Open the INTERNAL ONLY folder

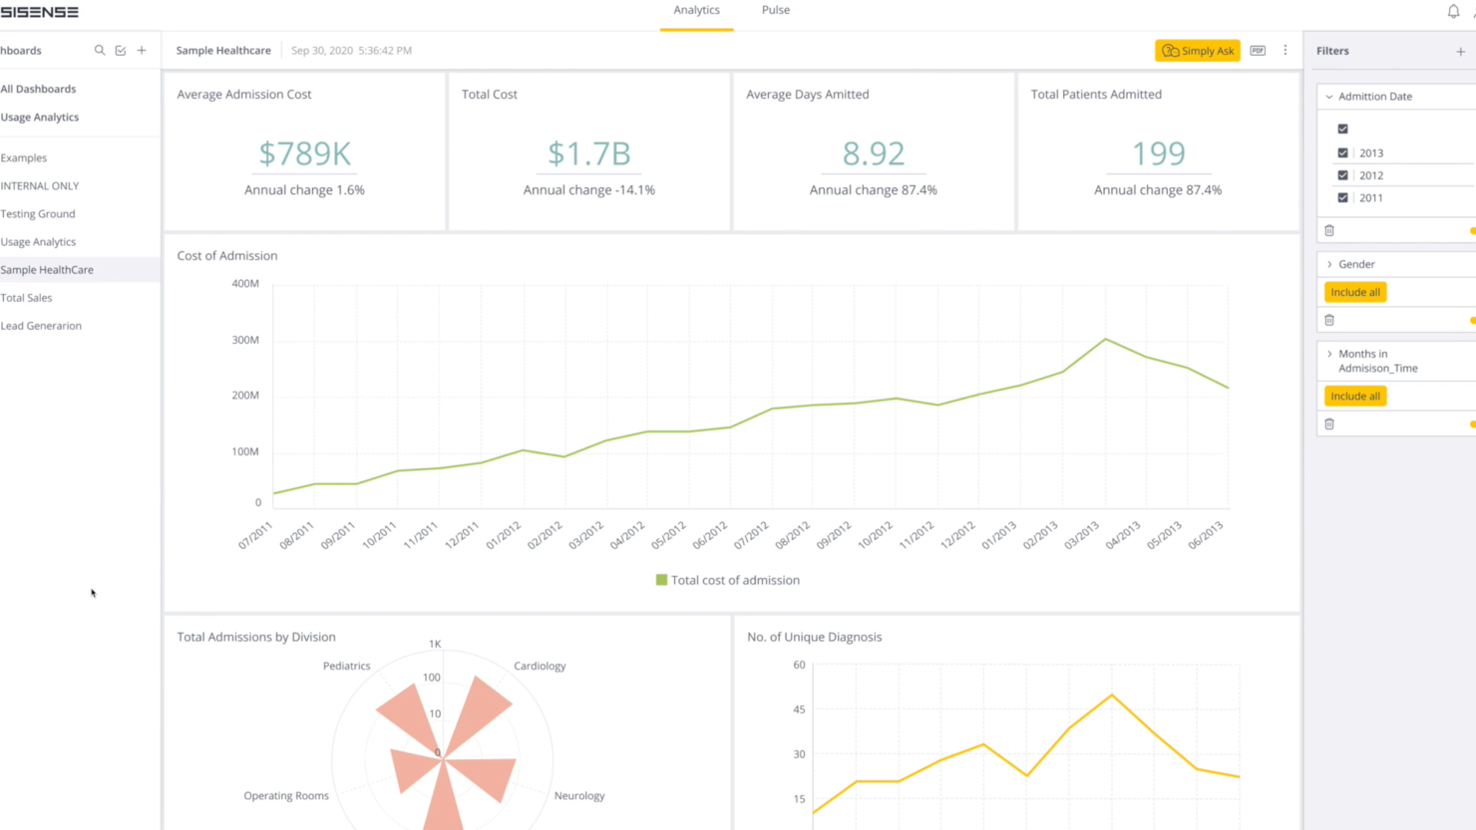coord(40,185)
